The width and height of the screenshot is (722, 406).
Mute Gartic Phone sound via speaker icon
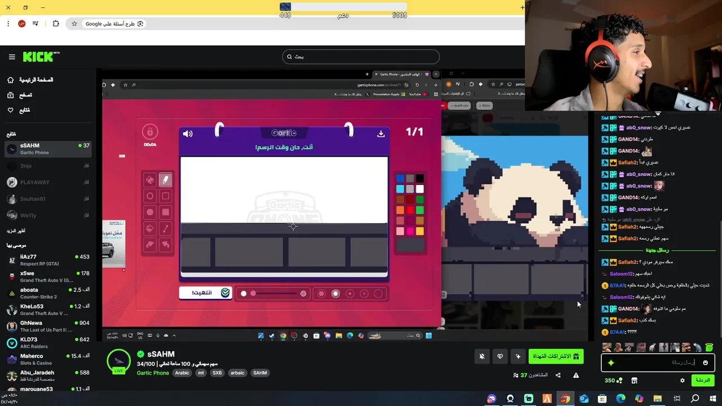[x=188, y=134]
